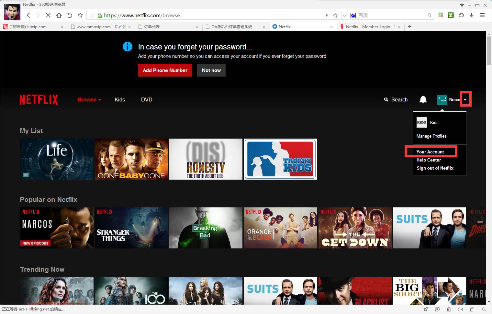This screenshot has width=492, height=314.
Task: Open Narcos in Popular on Netflix
Action: coord(57,228)
